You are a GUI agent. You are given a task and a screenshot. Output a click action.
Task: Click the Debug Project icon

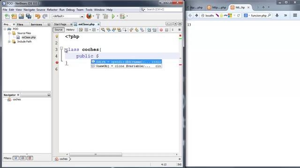click(x=122, y=16)
